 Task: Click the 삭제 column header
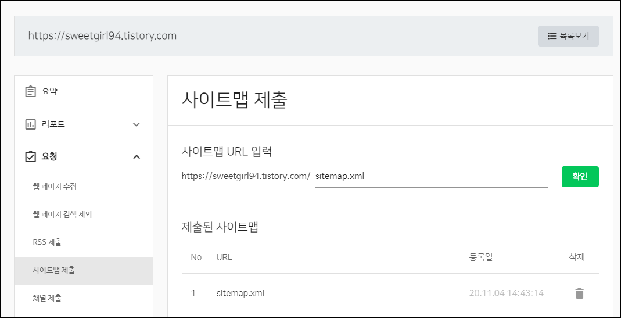tap(577, 257)
